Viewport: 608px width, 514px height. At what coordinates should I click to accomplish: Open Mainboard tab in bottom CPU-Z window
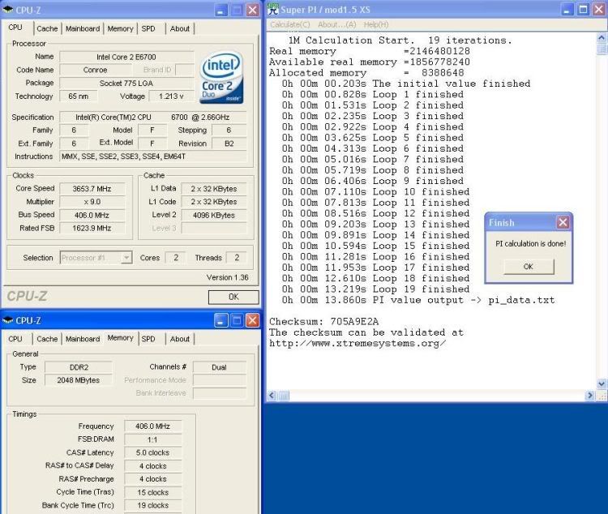[x=83, y=339]
